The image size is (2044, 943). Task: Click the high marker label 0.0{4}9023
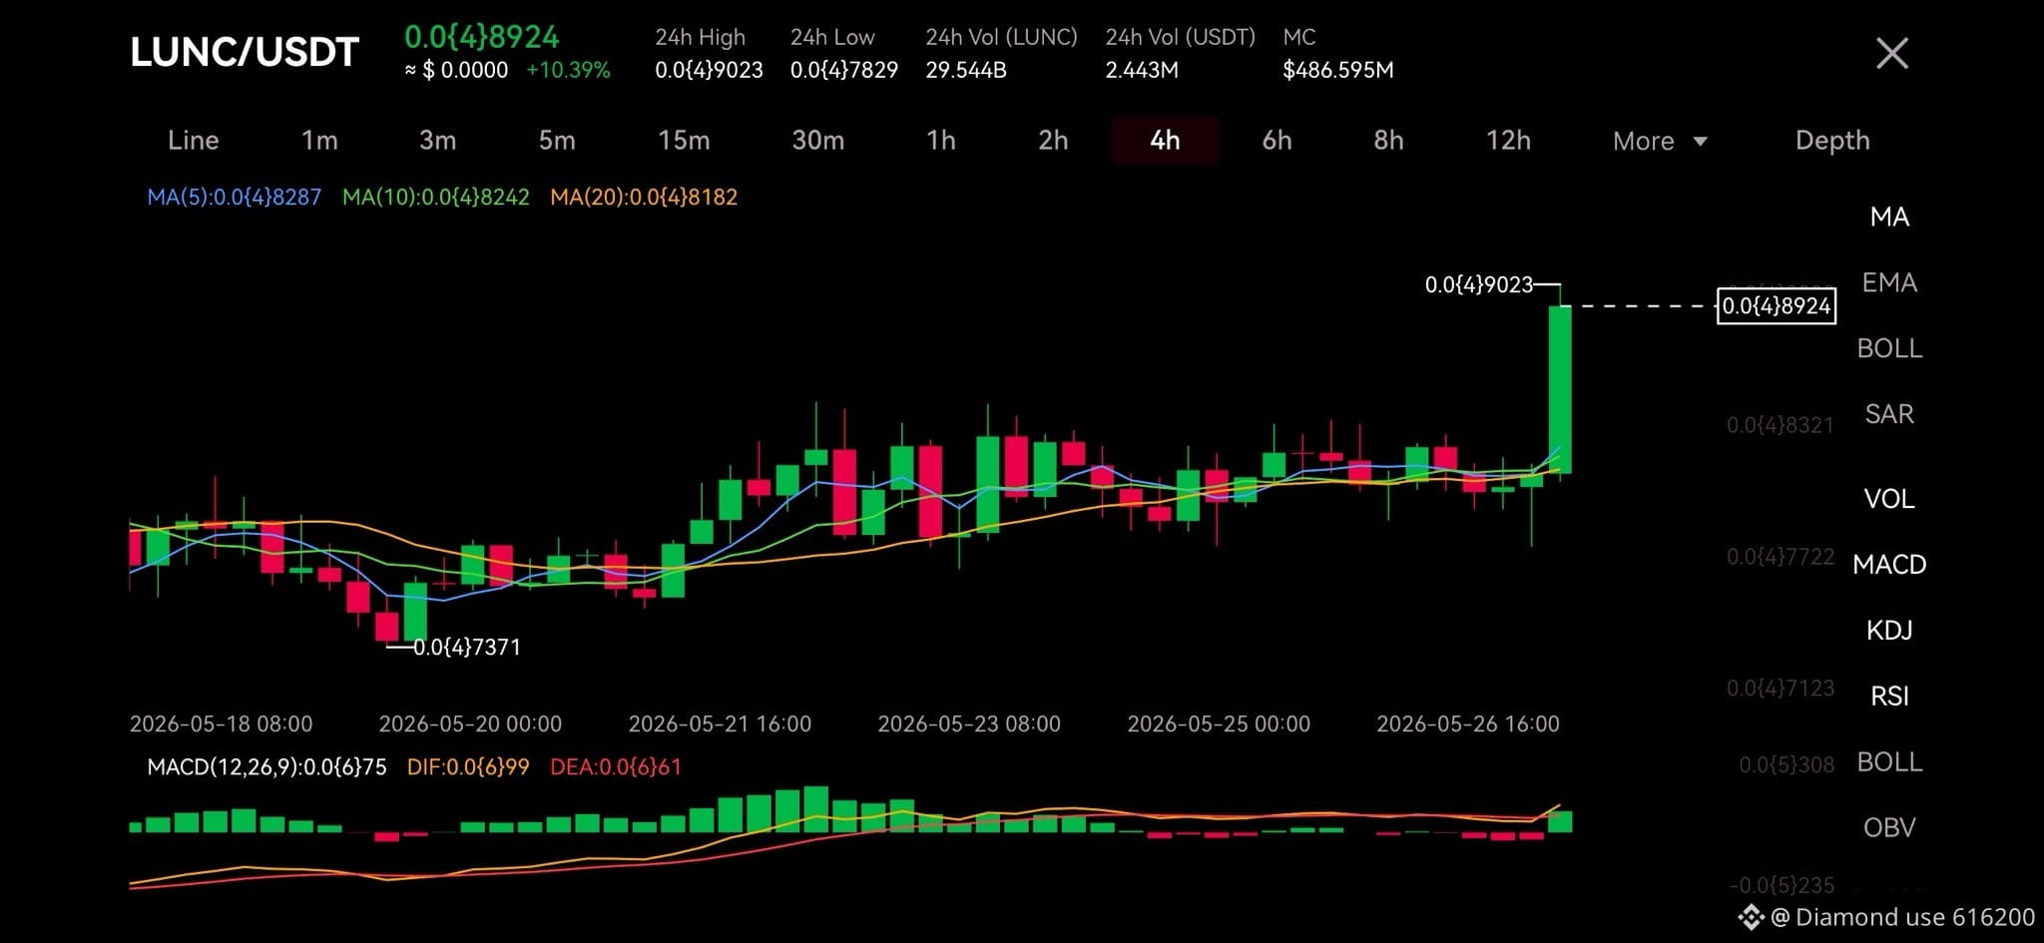coord(1478,284)
